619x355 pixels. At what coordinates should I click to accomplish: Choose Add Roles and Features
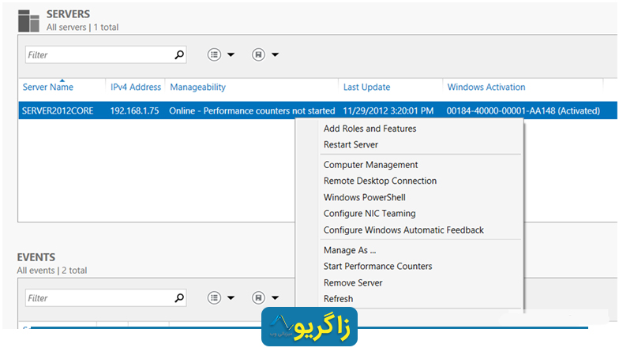pyautogui.click(x=370, y=129)
